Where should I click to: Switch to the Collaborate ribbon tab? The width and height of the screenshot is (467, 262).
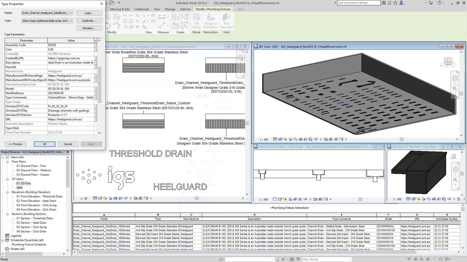click(142, 9)
